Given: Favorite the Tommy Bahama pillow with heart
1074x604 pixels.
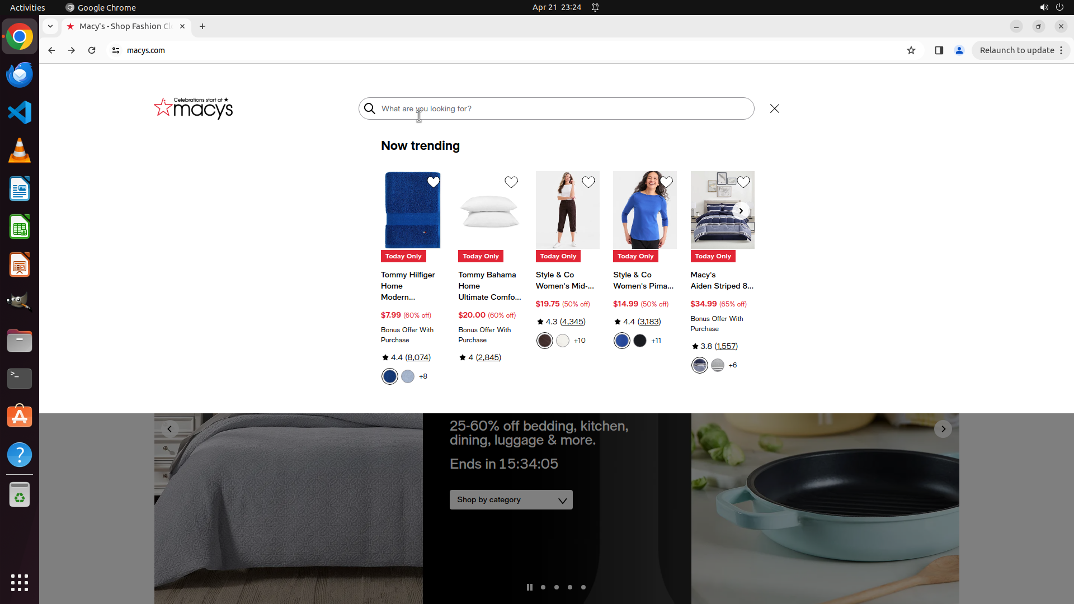Looking at the screenshot, I should point(511,182).
